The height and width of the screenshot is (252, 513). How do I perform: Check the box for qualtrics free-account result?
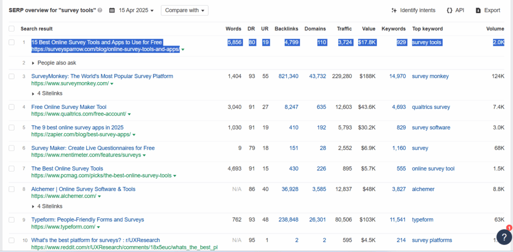coord(12,106)
